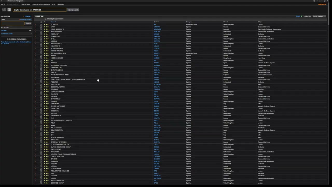Click the Excel export icon beside Export

tap(301, 16)
